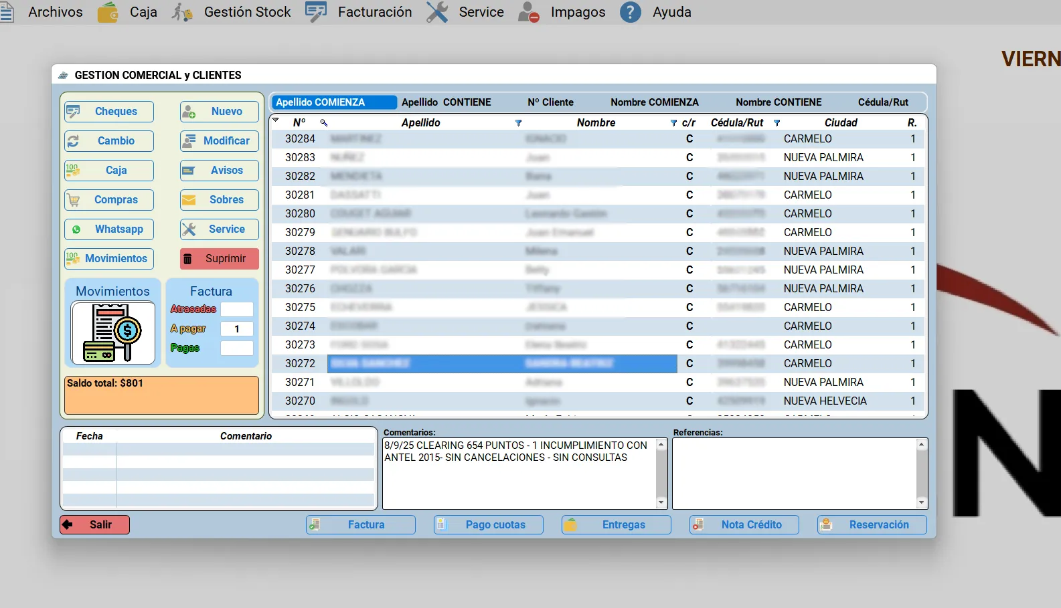The height and width of the screenshot is (608, 1061).
Task: Click the Pago cuotas button
Action: click(488, 525)
